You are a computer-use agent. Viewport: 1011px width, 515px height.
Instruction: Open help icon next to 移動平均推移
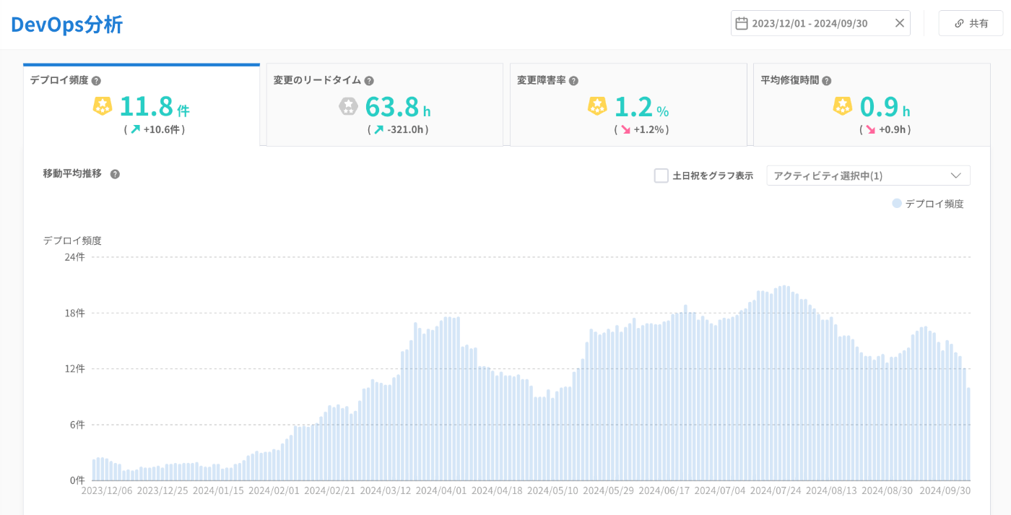[115, 174]
